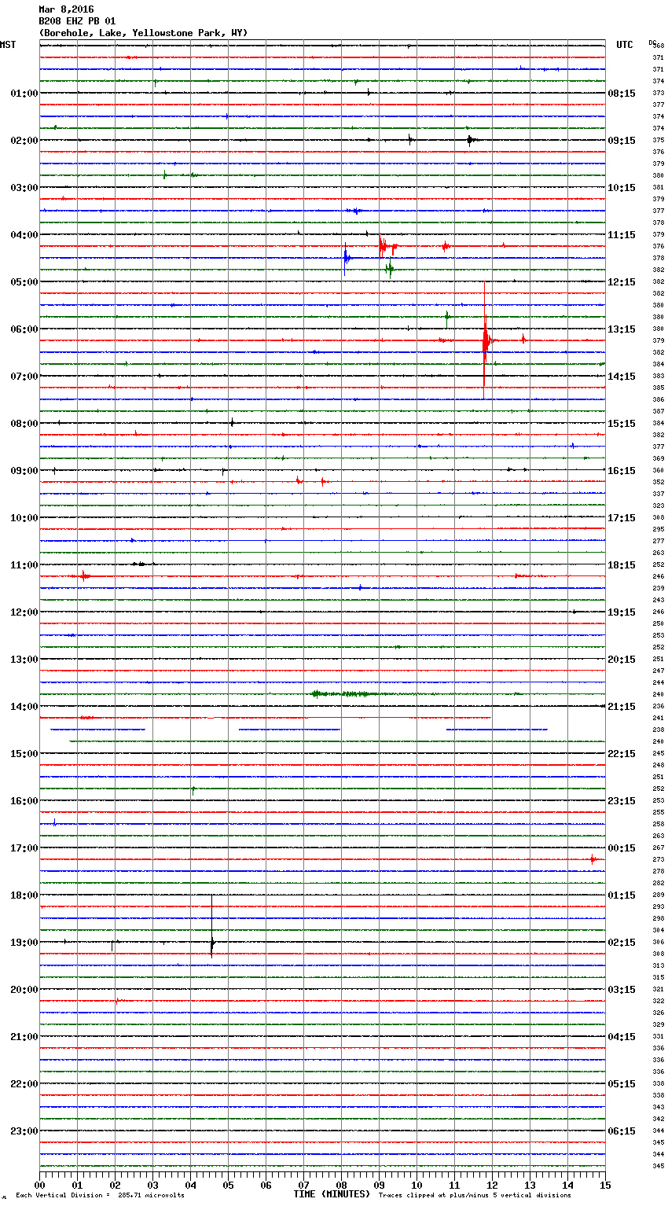The height and width of the screenshot is (1206, 668).
Task: Click the "21:15" UTC time label
Action: point(622,707)
